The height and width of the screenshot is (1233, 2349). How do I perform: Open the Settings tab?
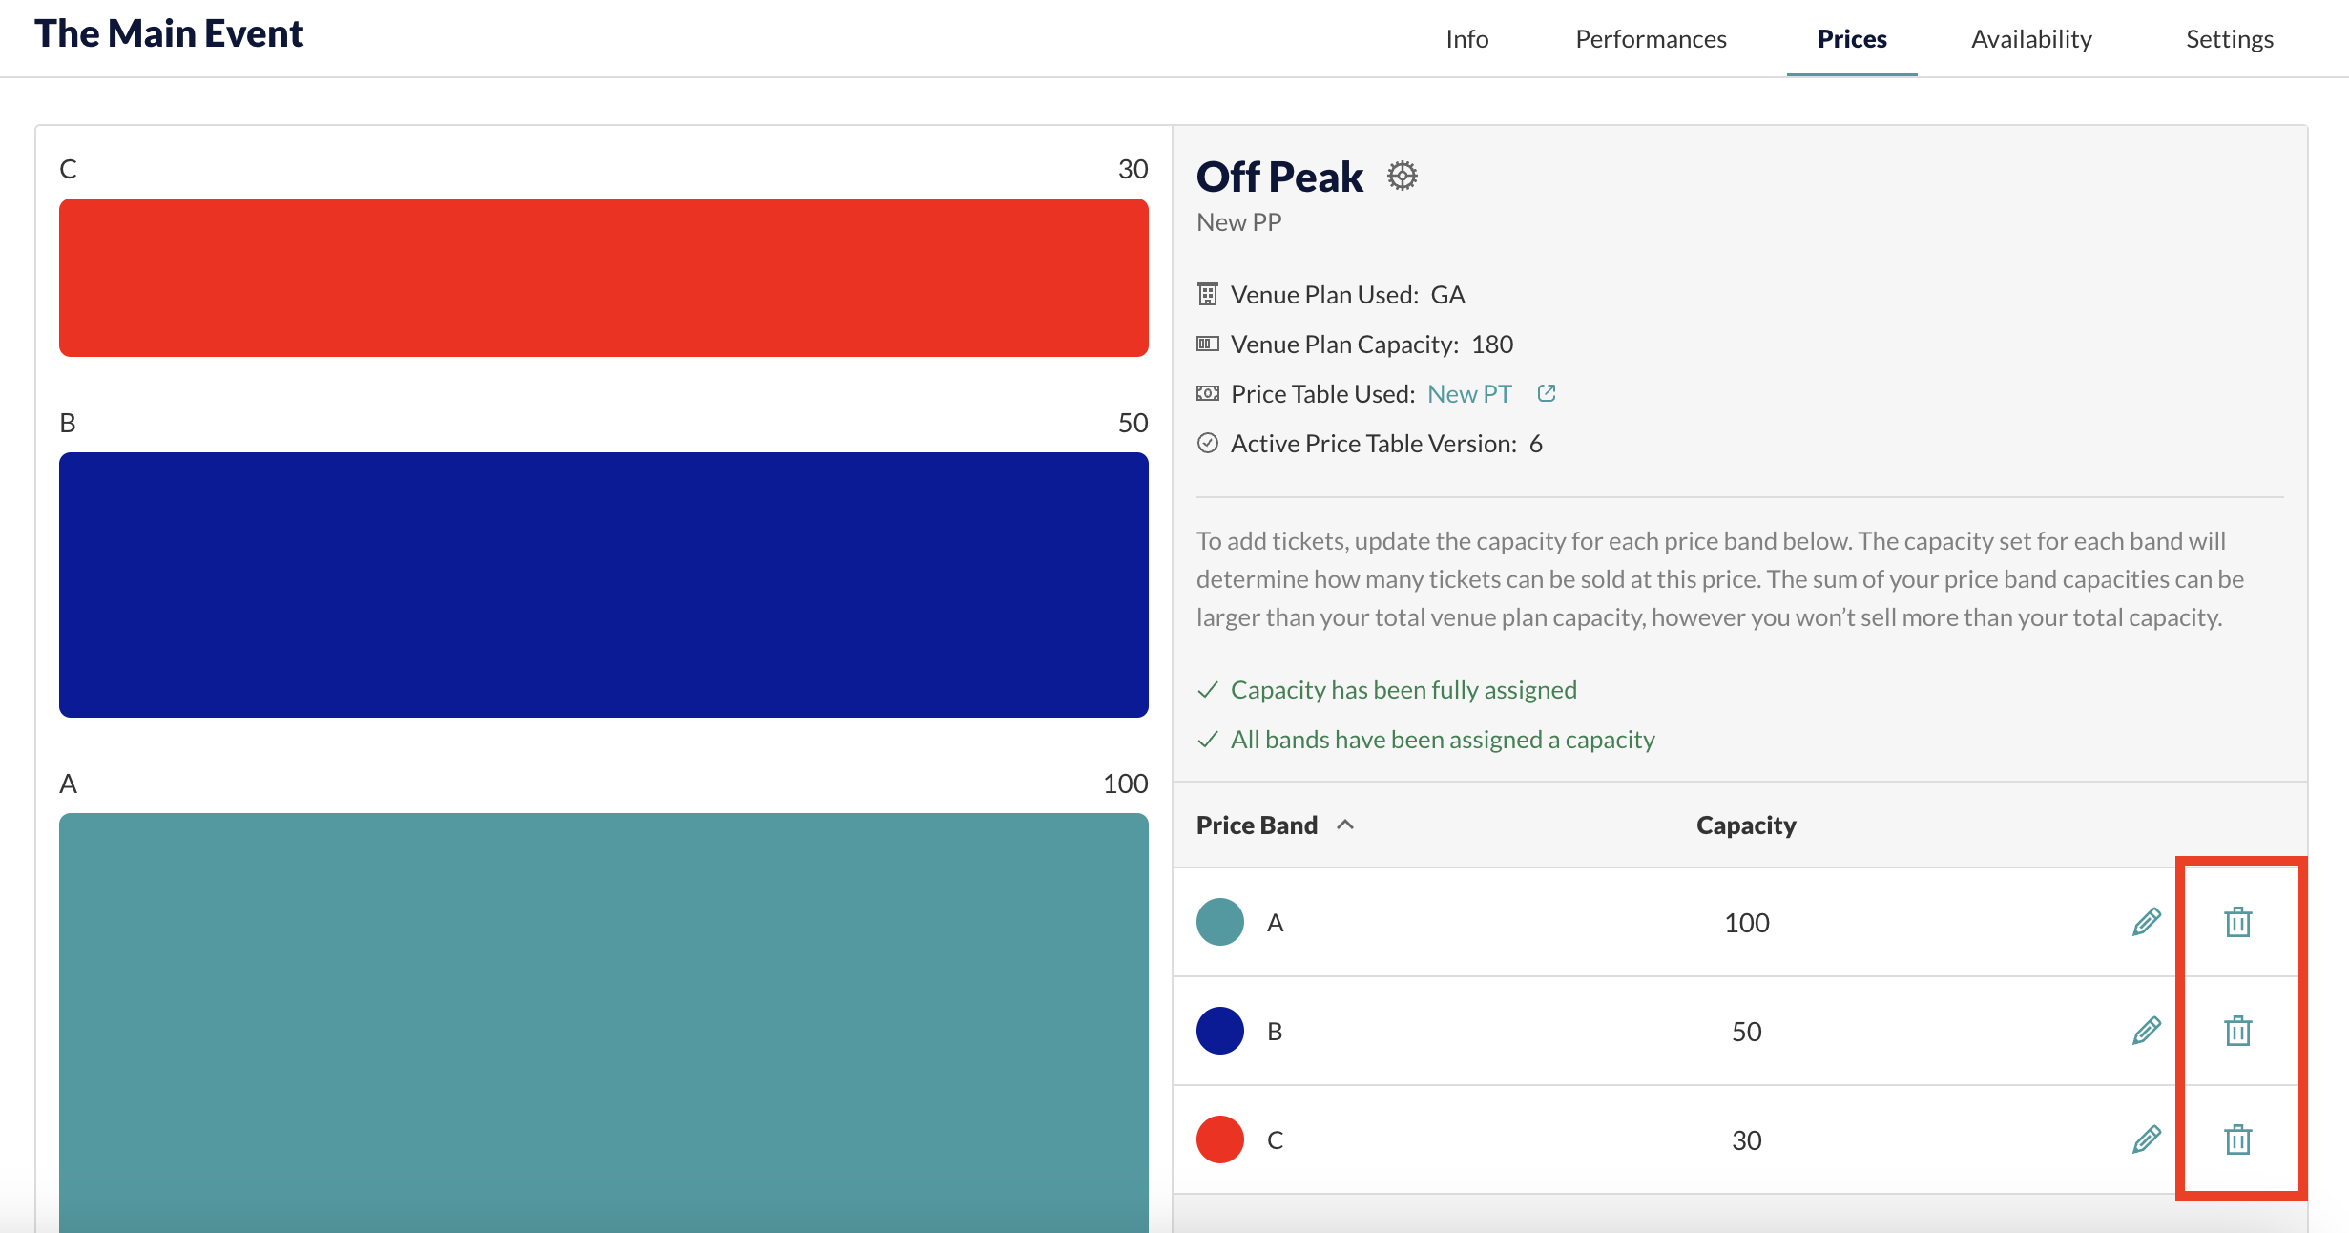pos(2230,39)
